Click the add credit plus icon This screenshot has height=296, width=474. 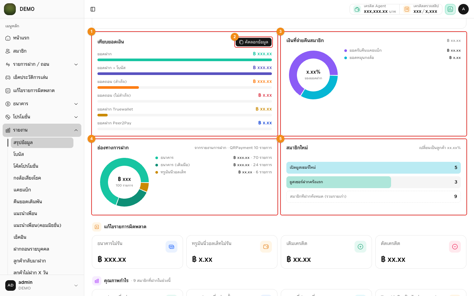[x=360, y=247]
